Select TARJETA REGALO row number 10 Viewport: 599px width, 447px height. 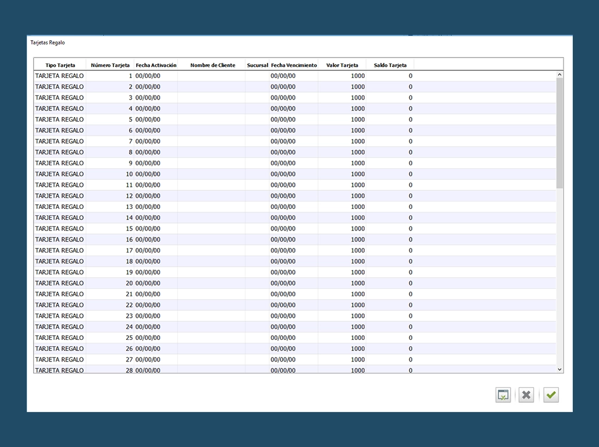(59, 174)
